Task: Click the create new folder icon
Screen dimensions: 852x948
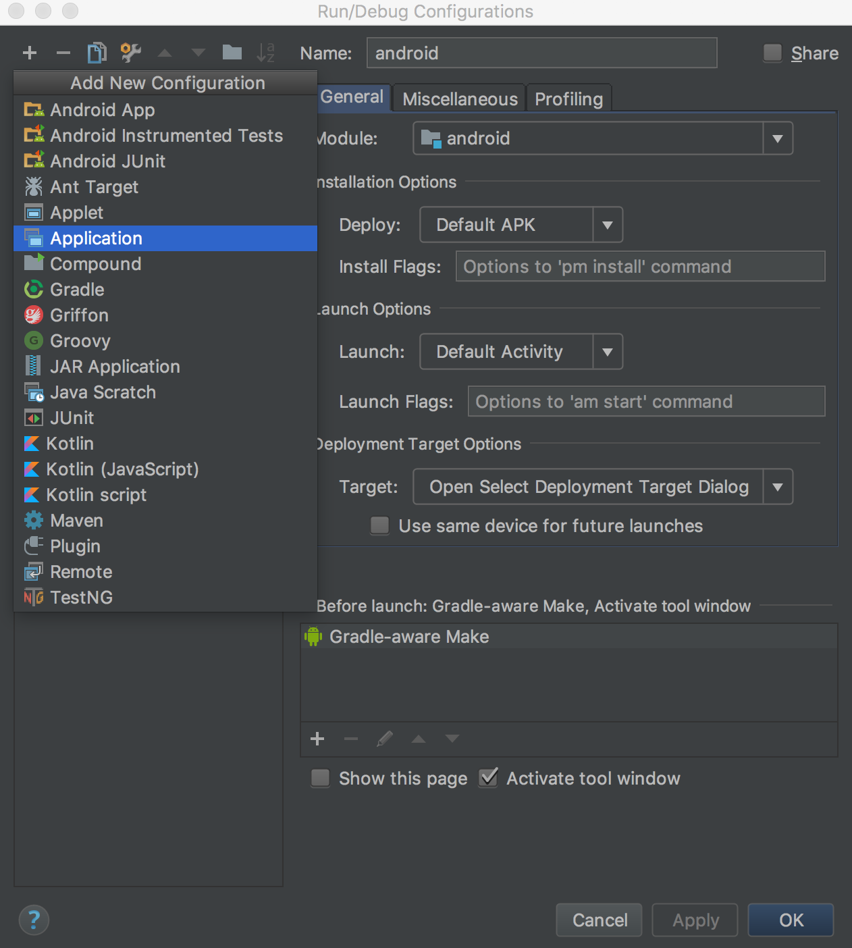Action: click(x=232, y=53)
